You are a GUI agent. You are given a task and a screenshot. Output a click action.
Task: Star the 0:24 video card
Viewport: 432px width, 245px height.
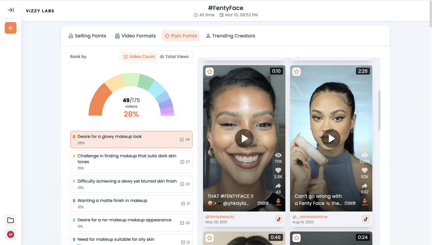296,238
